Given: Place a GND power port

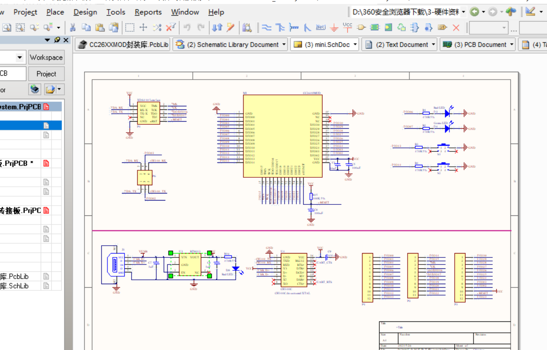Looking at the screenshot, I should tap(334, 28).
